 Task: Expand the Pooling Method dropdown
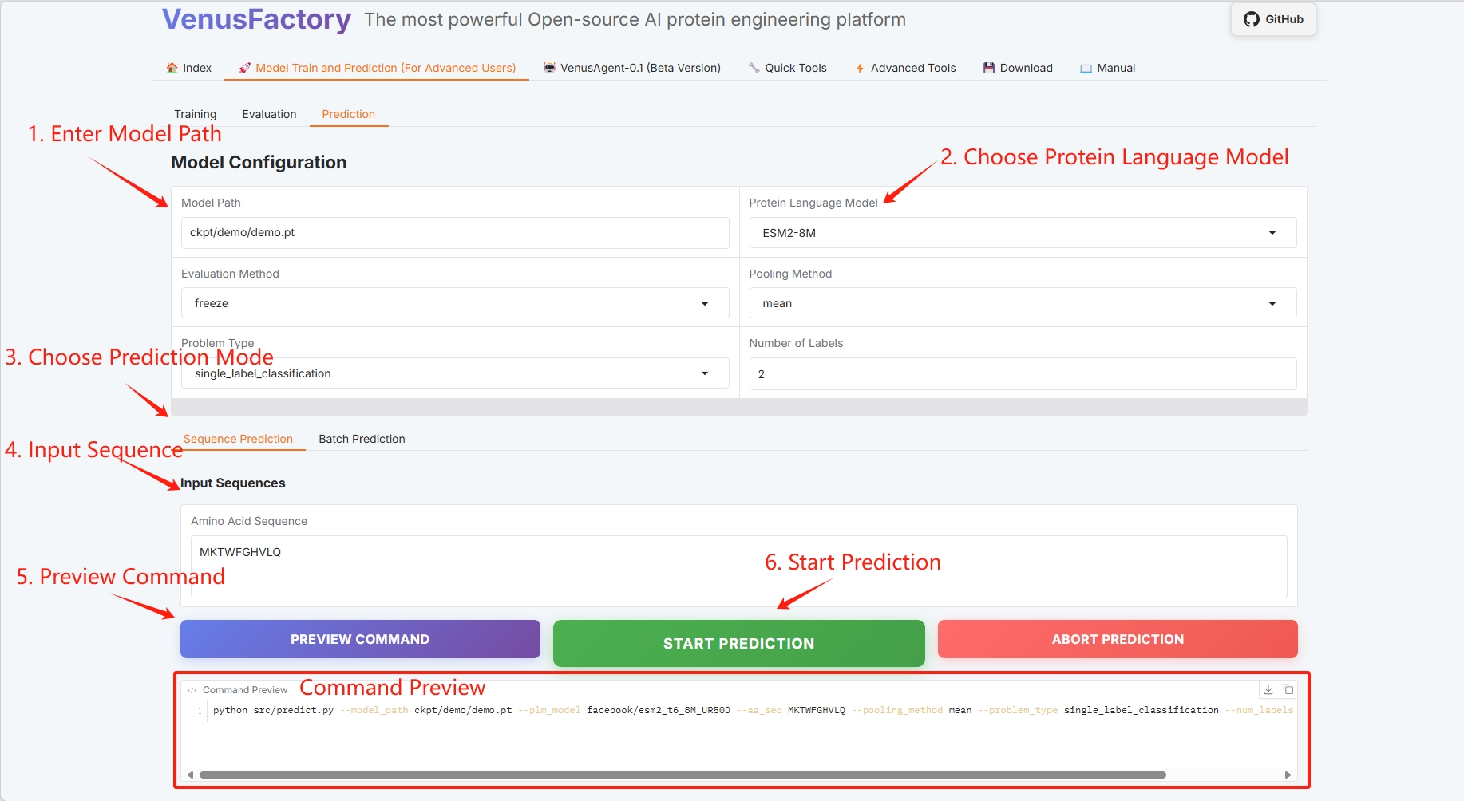(1022, 303)
